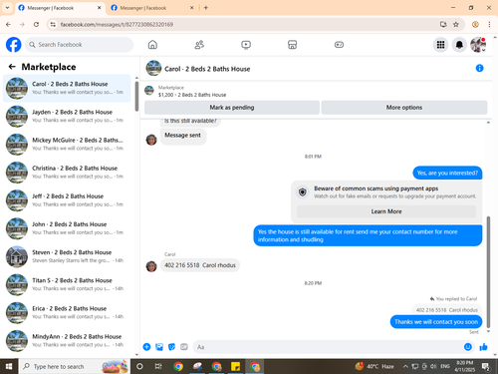The height and width of the screenshot is (374, 498).
Task: Close the second Messenger tab
Action: pos(191,8)
